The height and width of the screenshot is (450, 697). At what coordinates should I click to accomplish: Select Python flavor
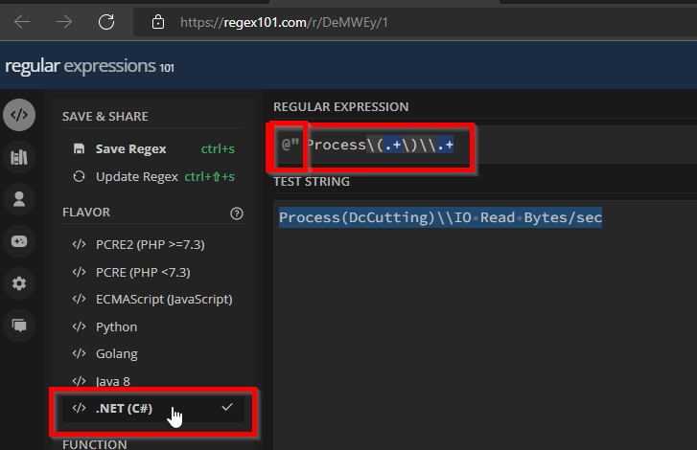pos(153,327)
